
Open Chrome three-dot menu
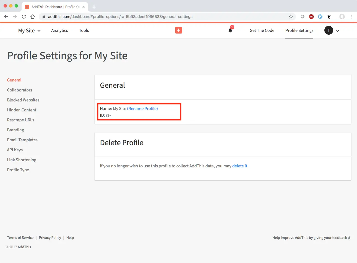351,17
